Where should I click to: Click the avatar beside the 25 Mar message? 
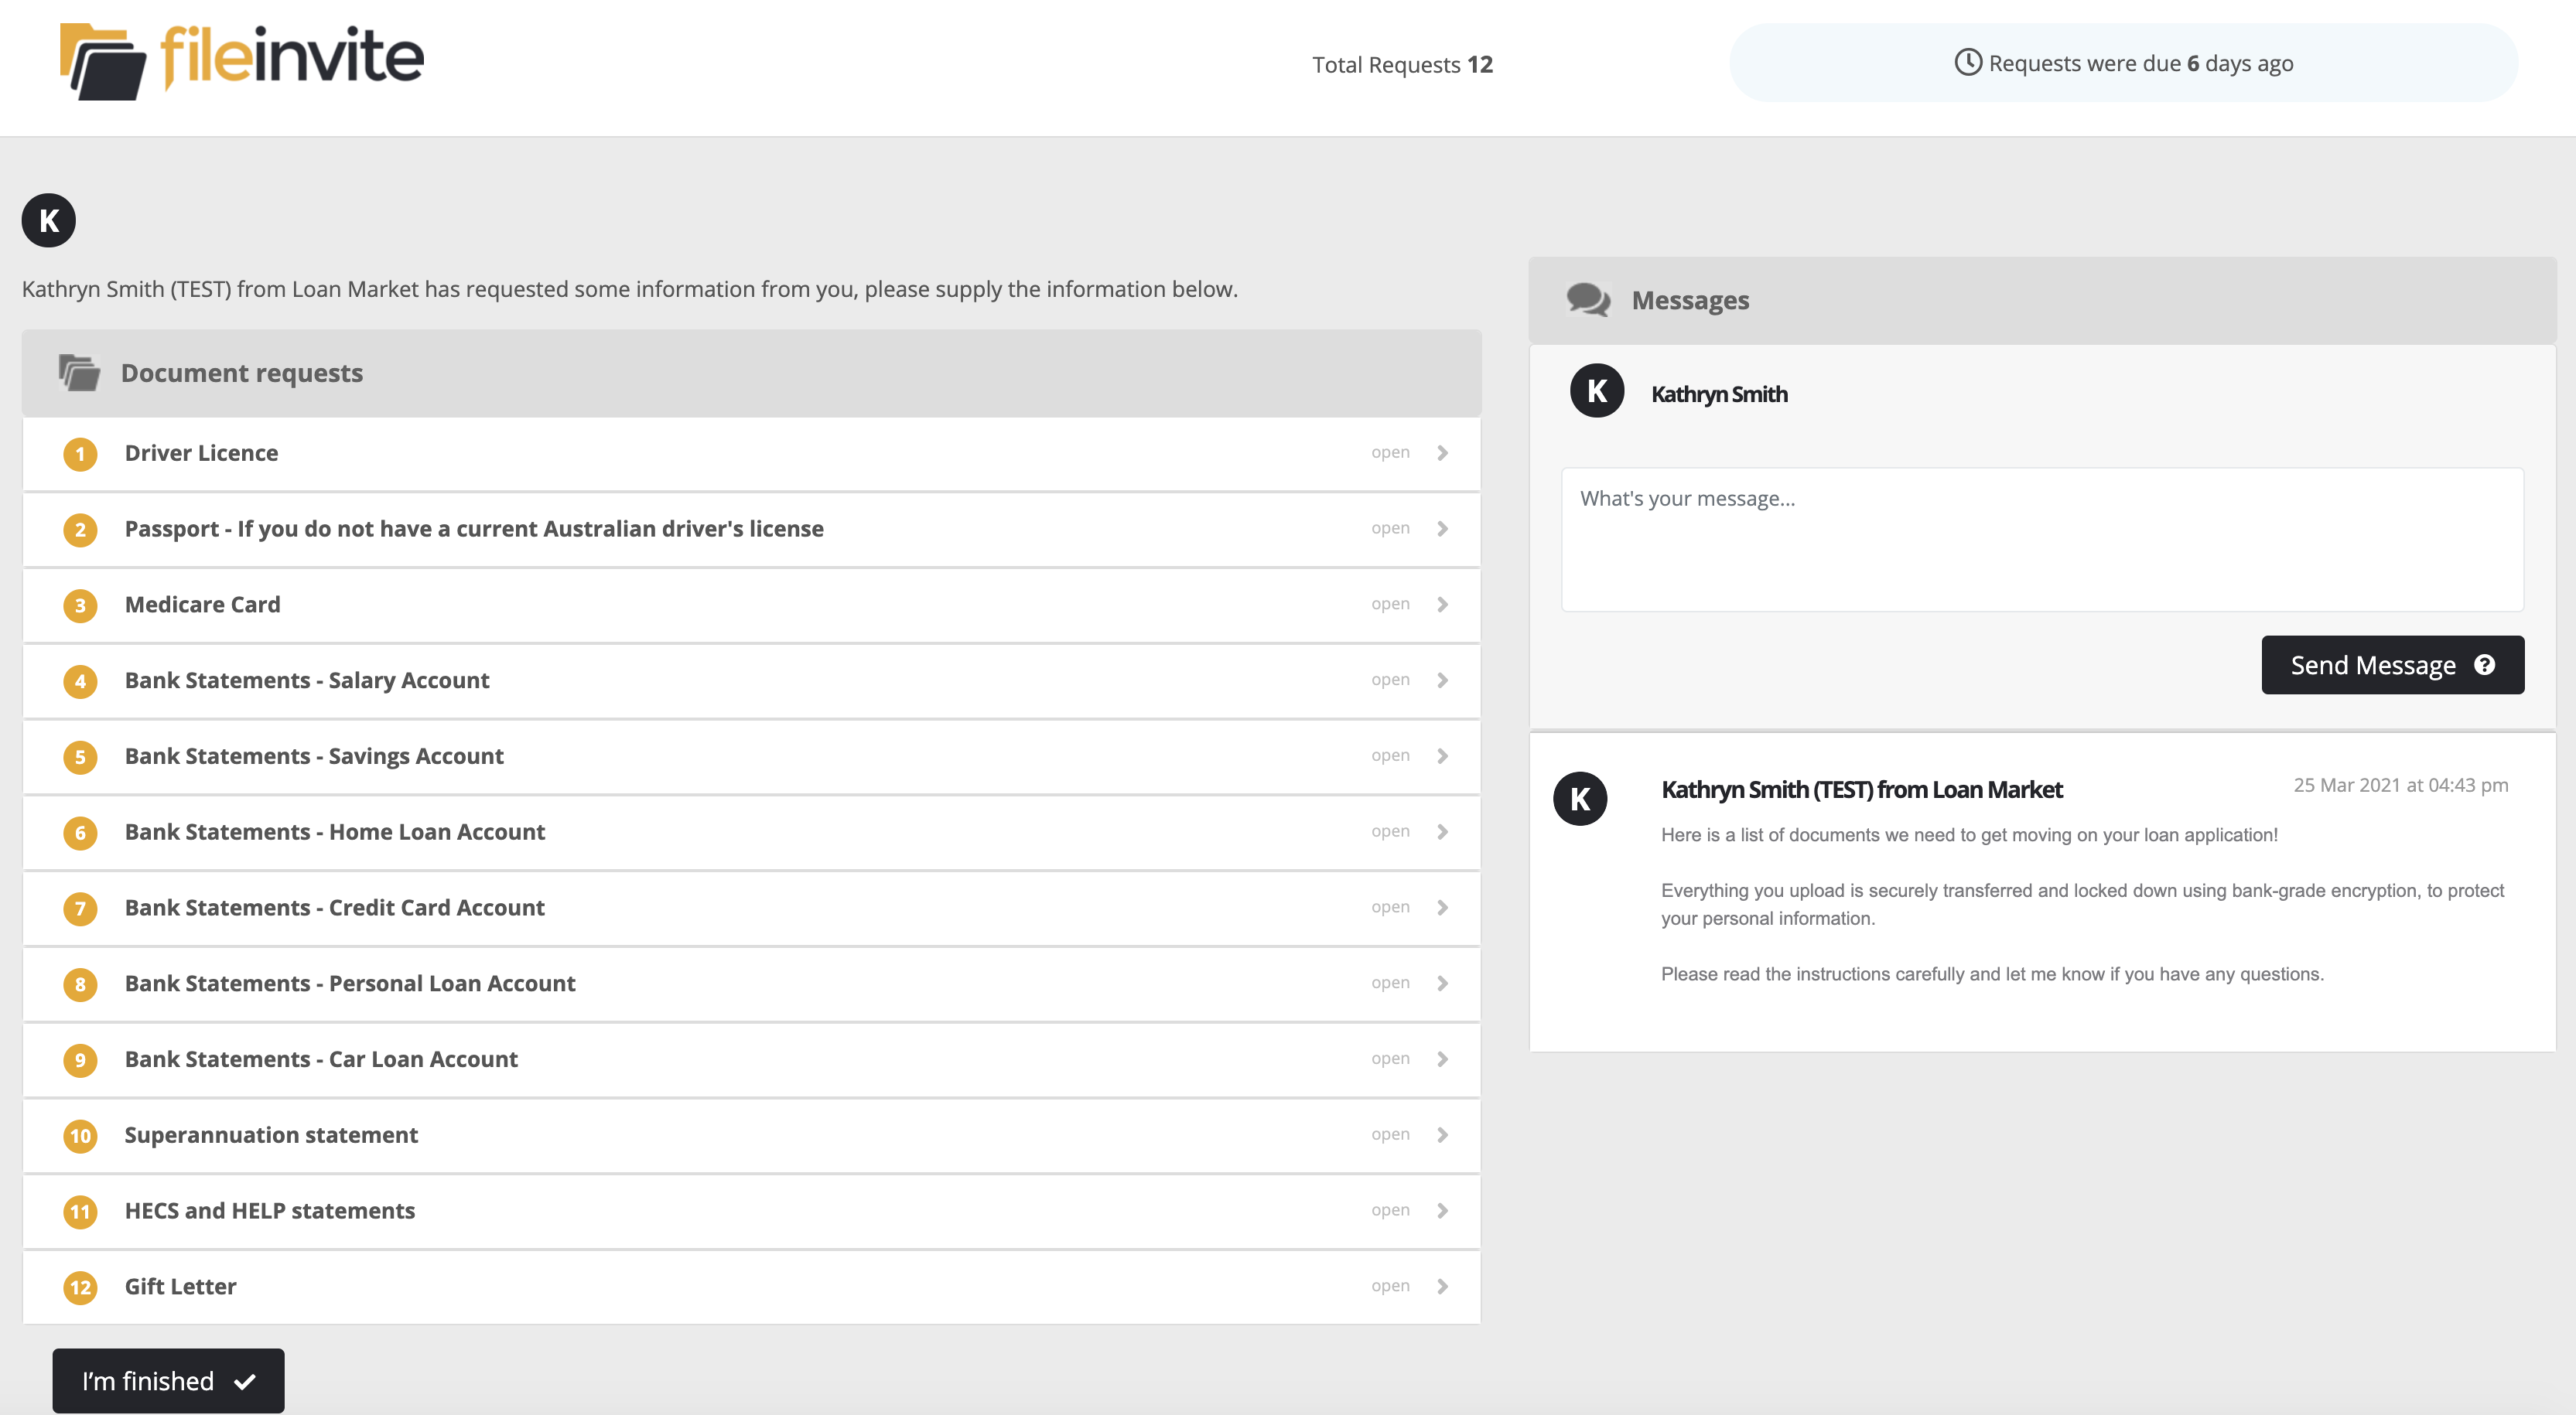pyautogui.click(x=1580, y=799)
